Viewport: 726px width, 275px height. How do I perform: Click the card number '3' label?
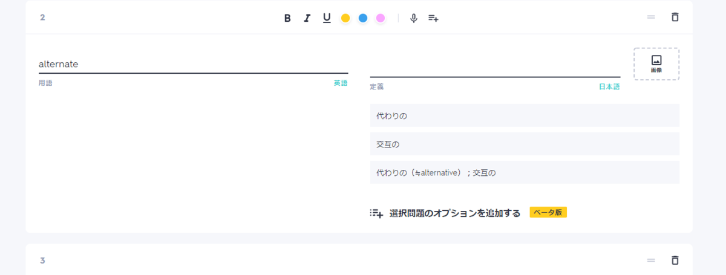(42, 260)
